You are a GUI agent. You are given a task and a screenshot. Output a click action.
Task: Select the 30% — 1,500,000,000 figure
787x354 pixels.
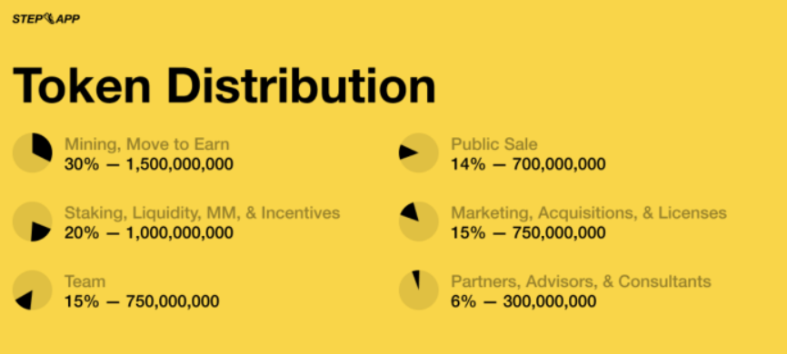(149, 164)
